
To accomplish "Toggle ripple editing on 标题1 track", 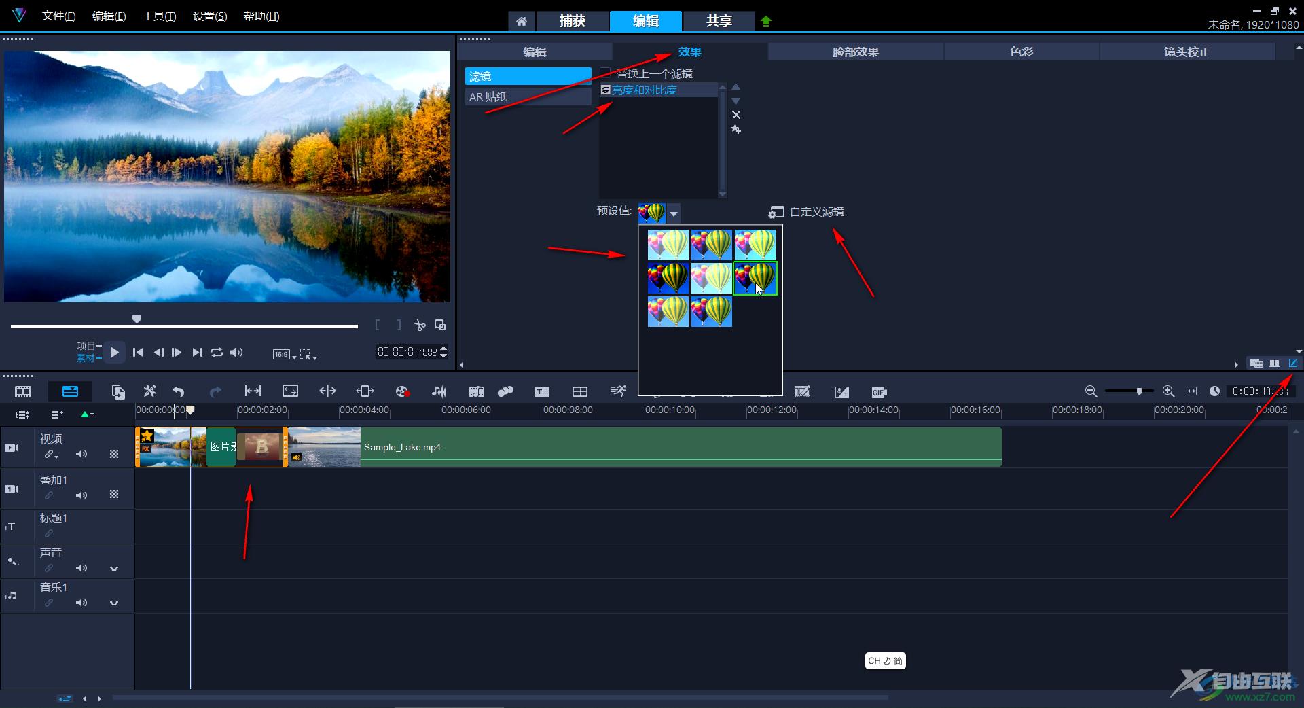I will pyautogui.click(x=49, y=533).
